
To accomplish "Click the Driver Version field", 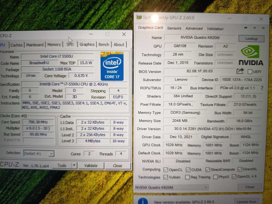I will point(213,129).
